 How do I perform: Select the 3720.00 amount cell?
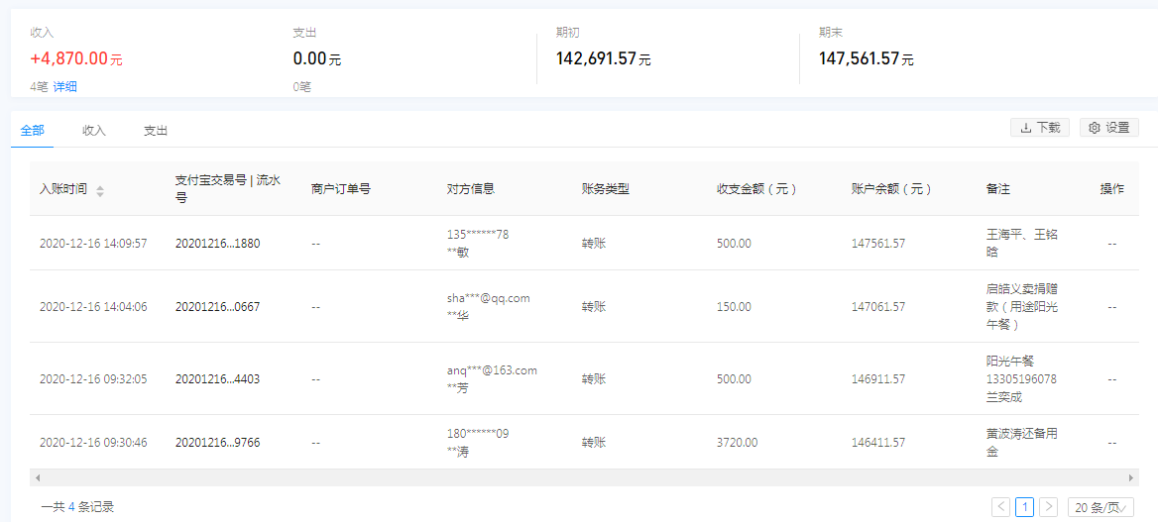pos(737,443)
